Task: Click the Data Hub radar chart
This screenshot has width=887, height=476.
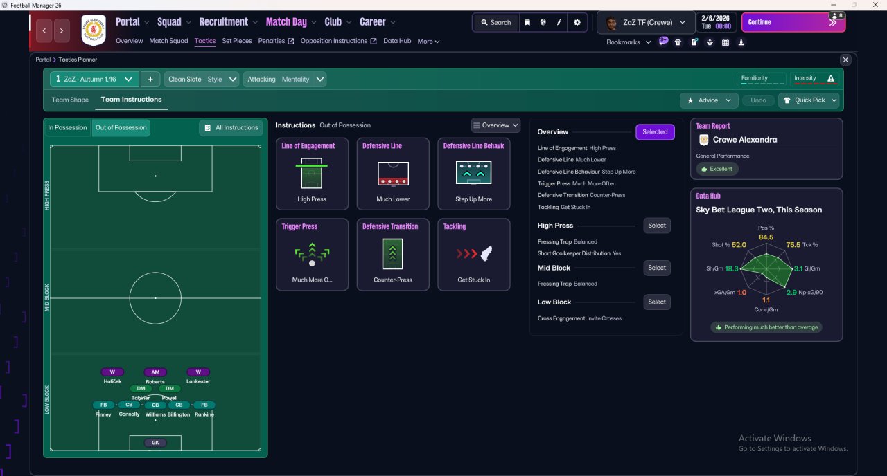Action: tap(766, 269)
